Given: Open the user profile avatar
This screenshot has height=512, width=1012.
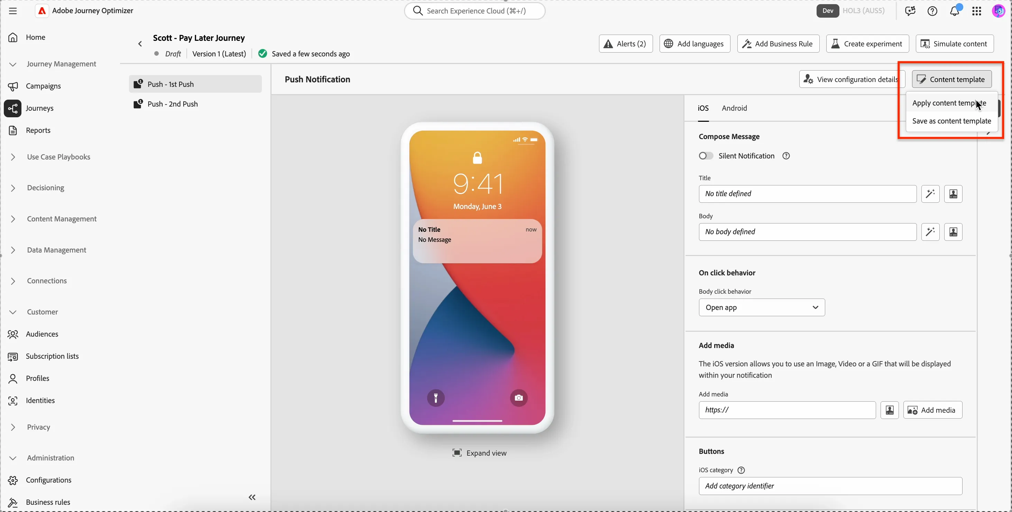Looking at the screenshot, I should [998, 11].
